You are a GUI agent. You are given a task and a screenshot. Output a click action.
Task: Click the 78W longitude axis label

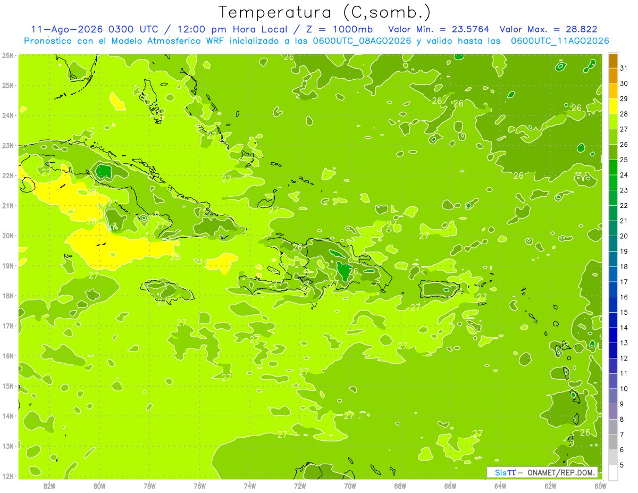tap(149, 485)
